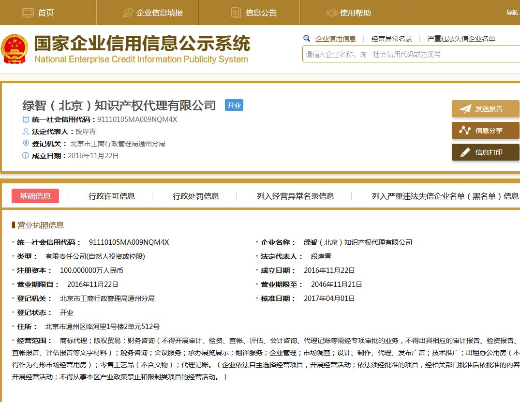Click the pencil icon beside 企业信息填报
520x402 pixels.
128,13
